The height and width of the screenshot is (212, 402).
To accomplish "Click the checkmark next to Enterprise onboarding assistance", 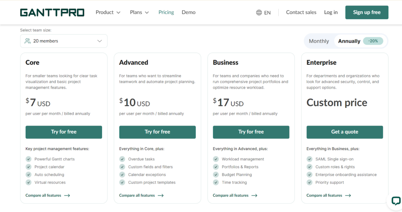I will (x=309, y=175).
